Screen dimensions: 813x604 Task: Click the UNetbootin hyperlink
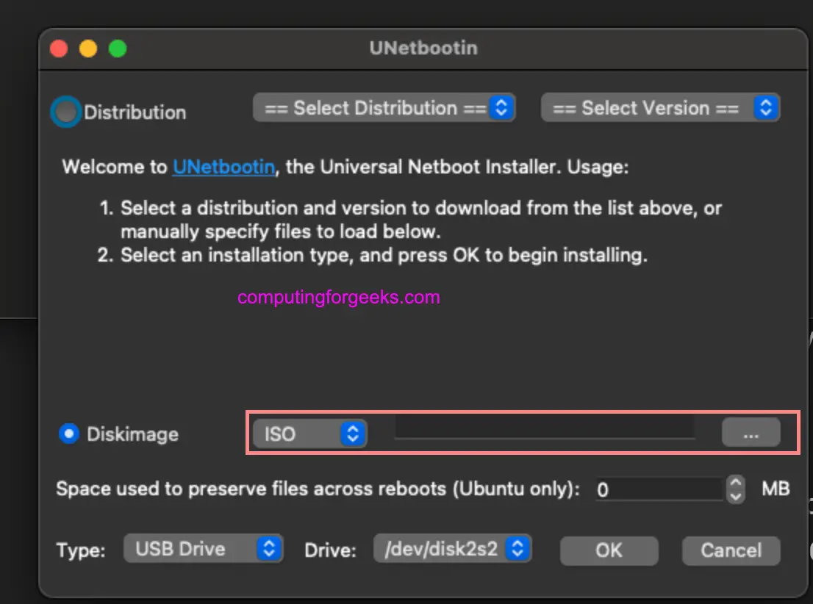coord(223,167)
